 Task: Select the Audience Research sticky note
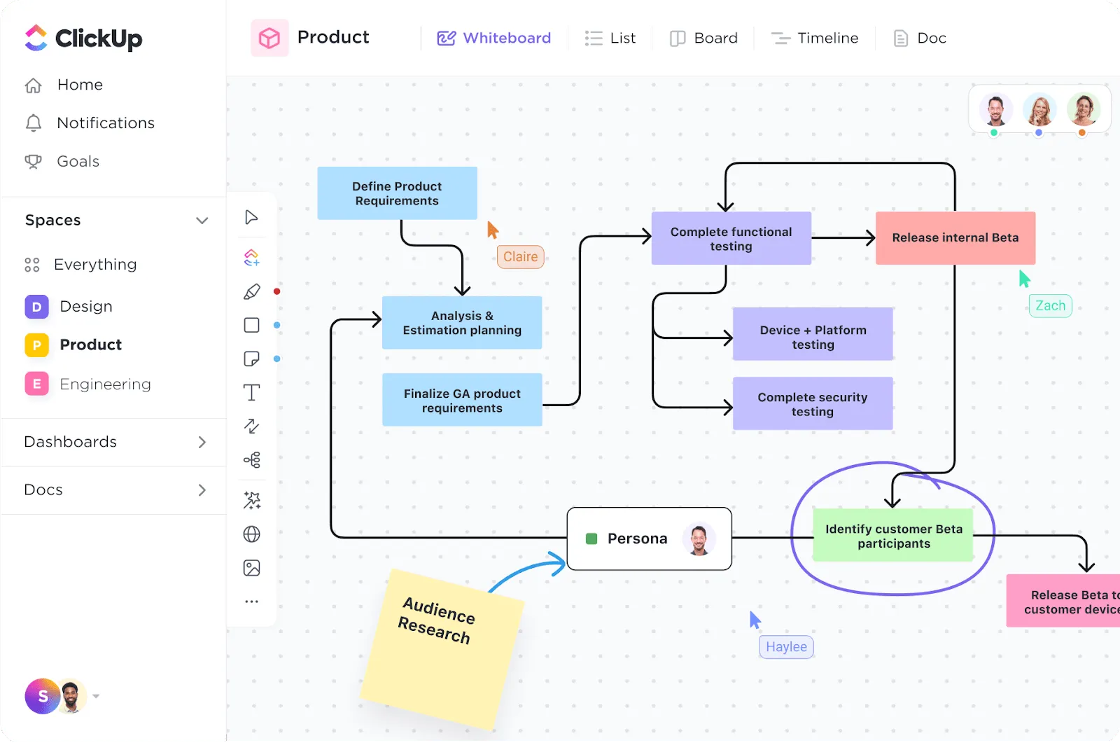pyautogui.click(x=442, y=649)
